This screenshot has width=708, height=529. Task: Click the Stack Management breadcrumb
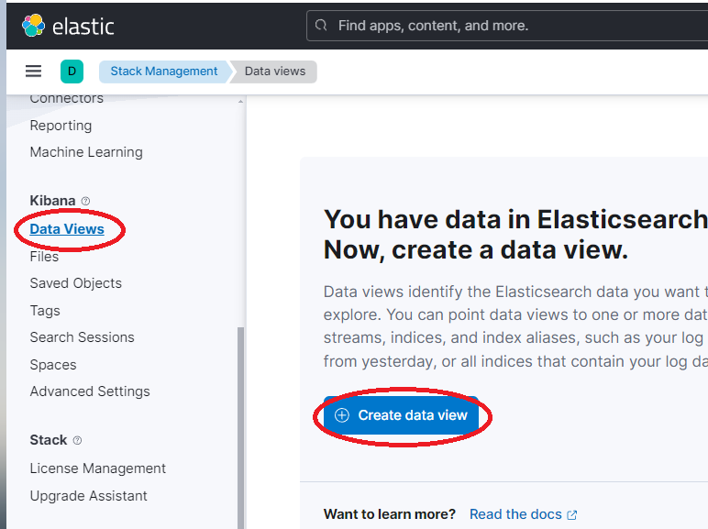[x=164, y=72]
